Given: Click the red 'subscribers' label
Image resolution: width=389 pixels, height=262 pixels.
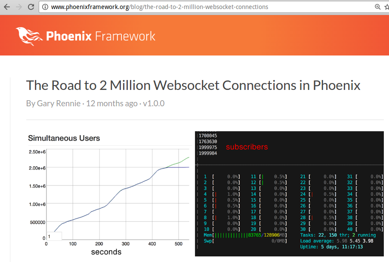Looking at the screenshot, I should click(x=247, y=147).
